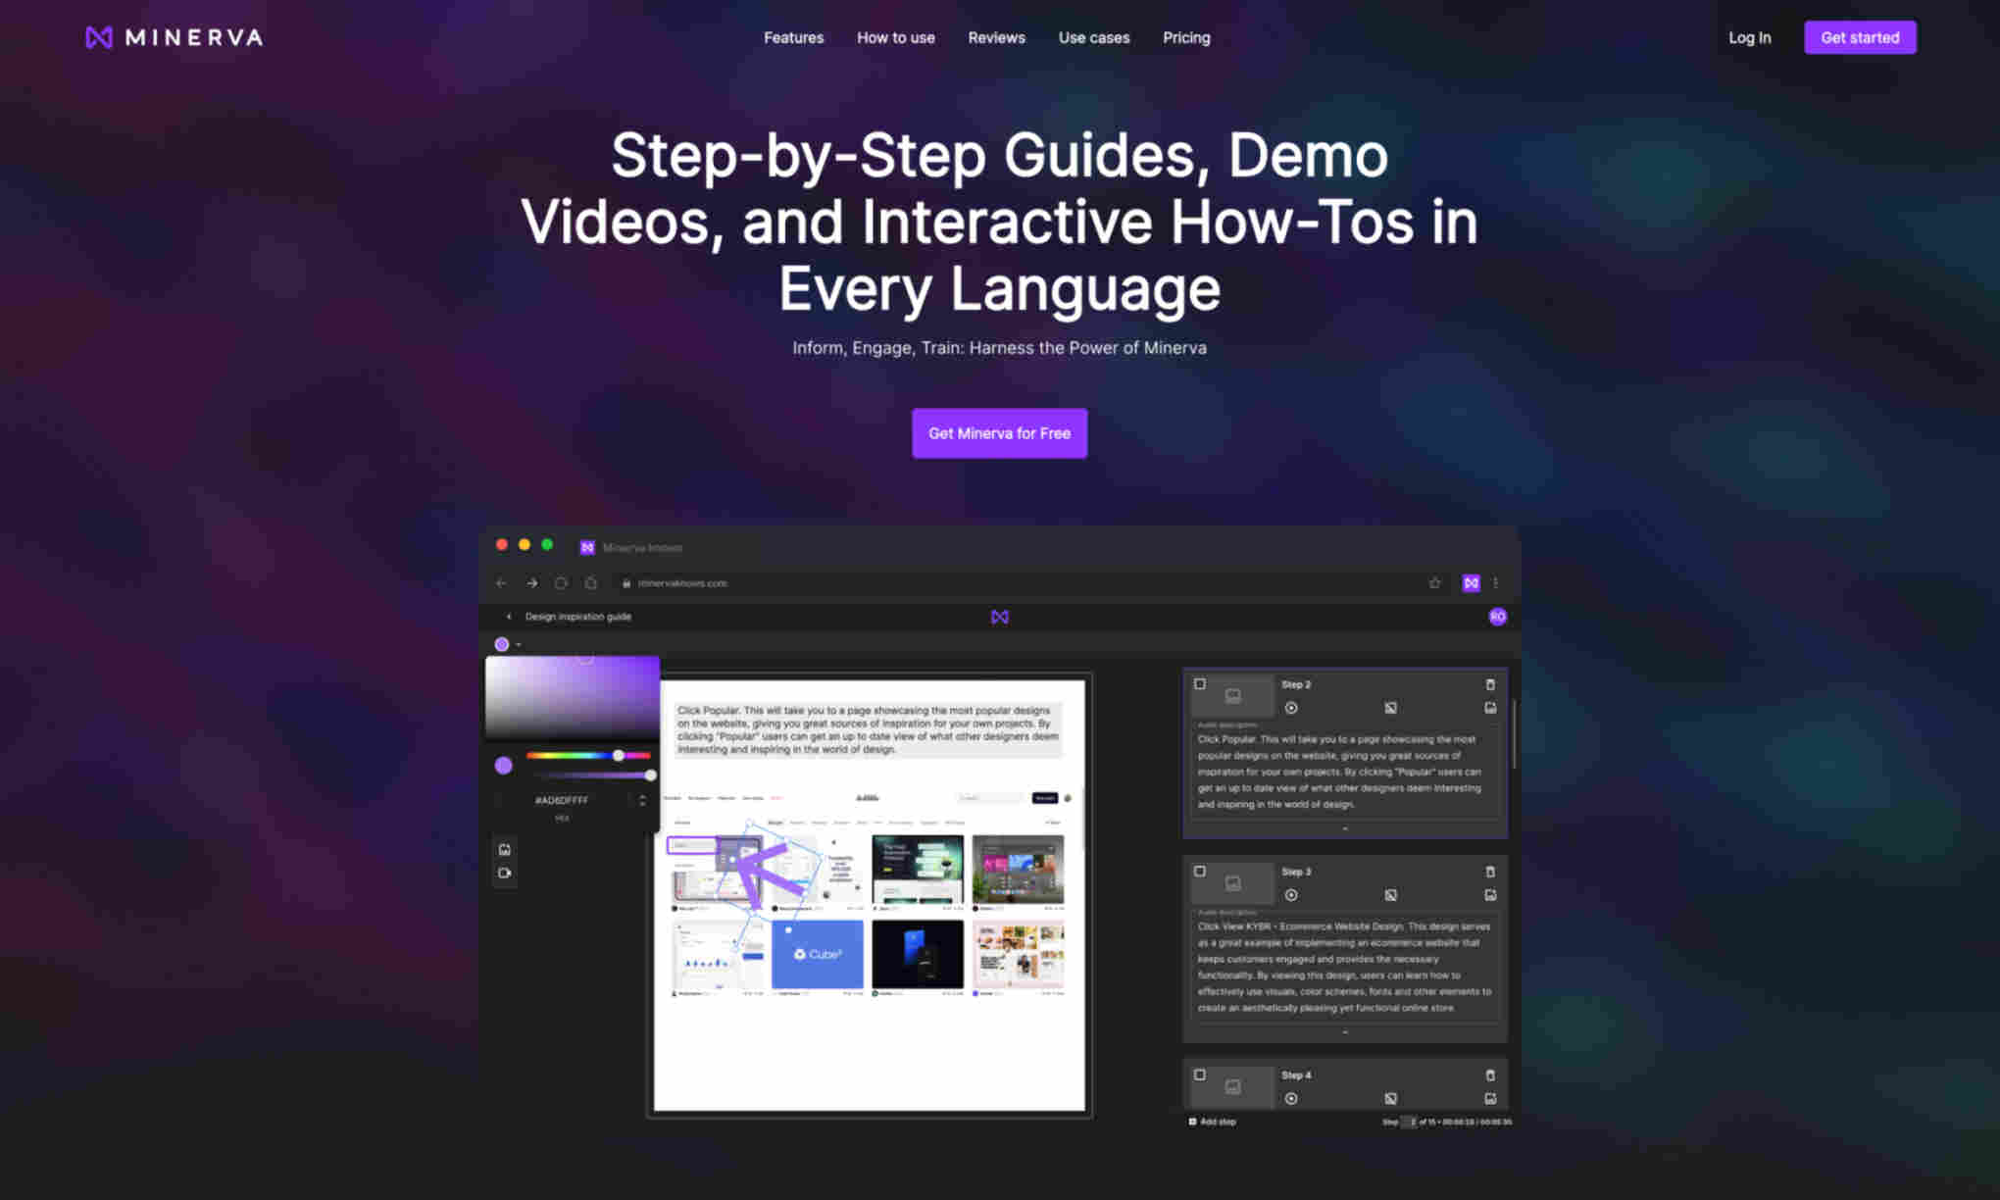
Task: Collapse Step 2 using its bottom chevron
Action: tap(1344, 828)
